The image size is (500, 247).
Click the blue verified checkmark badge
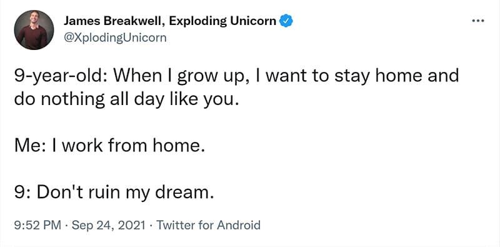[286, 21]
